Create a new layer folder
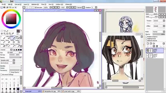The width and height of the screenshot is (166, 93). (x=154, y=43)
